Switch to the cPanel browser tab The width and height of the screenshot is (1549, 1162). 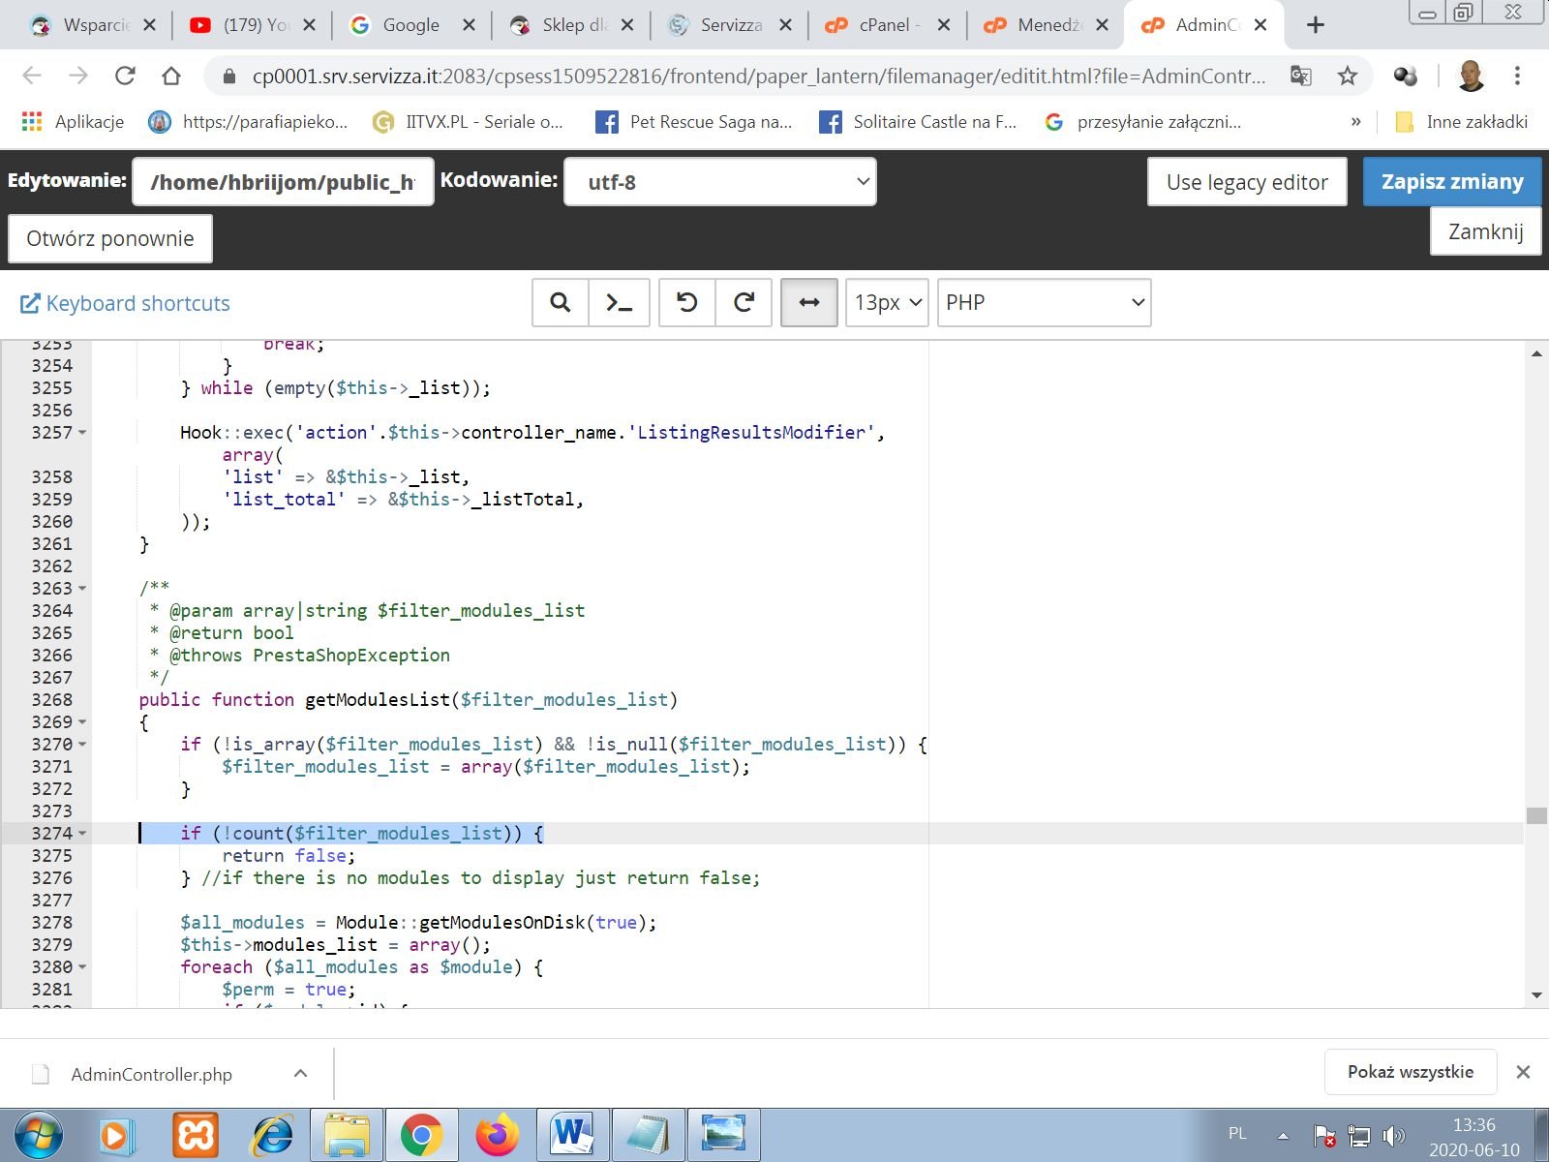tap(886, 25)
